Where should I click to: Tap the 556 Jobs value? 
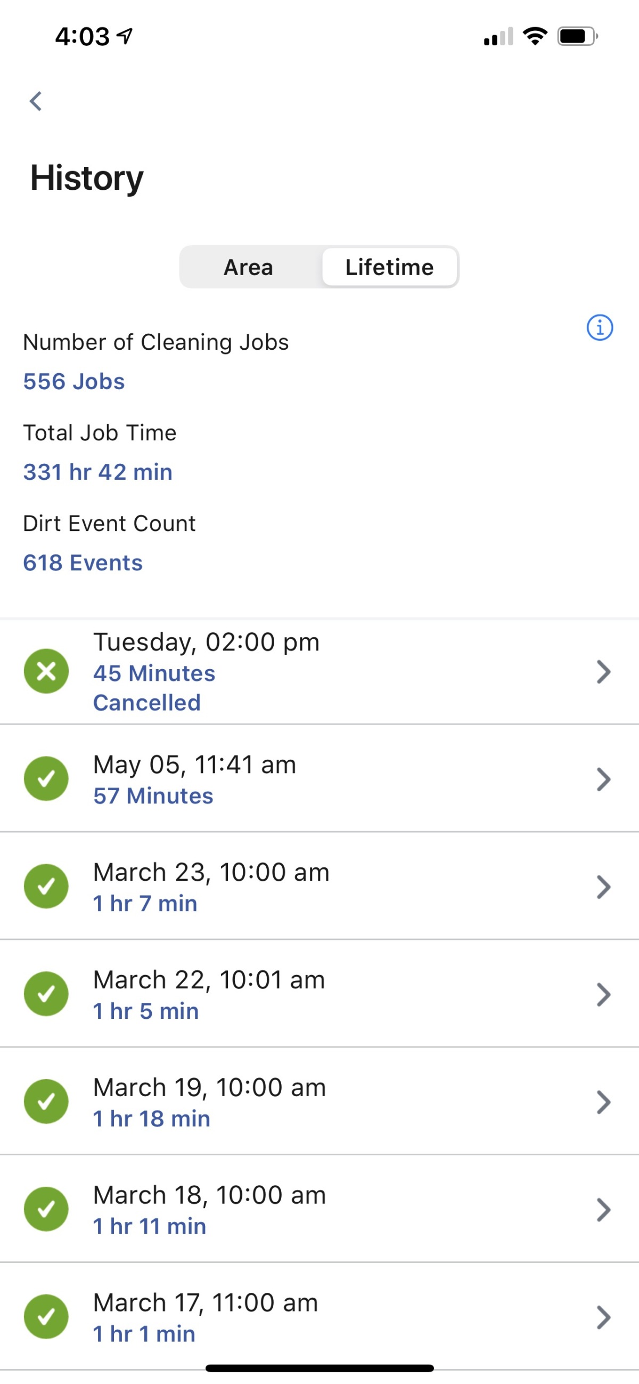click(74, 382)
